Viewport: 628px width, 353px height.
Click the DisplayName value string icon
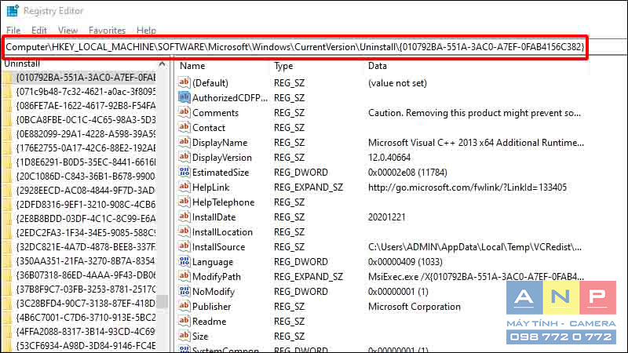pyautogui.click(x=184, y=142)
